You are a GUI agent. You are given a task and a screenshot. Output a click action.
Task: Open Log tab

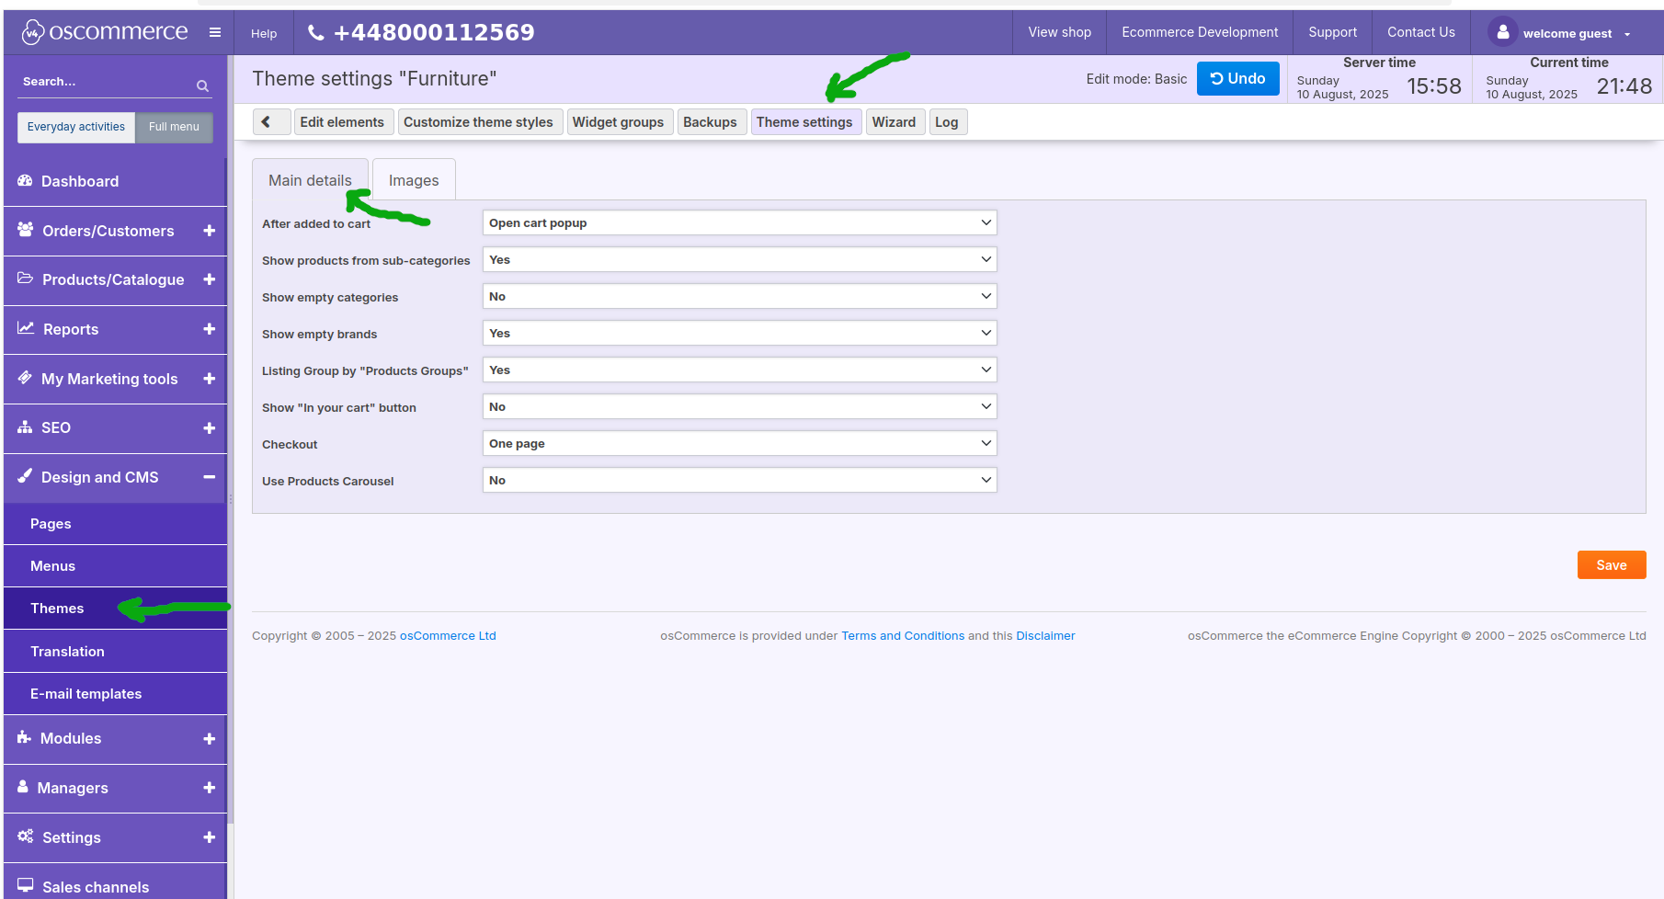(947, 122)
